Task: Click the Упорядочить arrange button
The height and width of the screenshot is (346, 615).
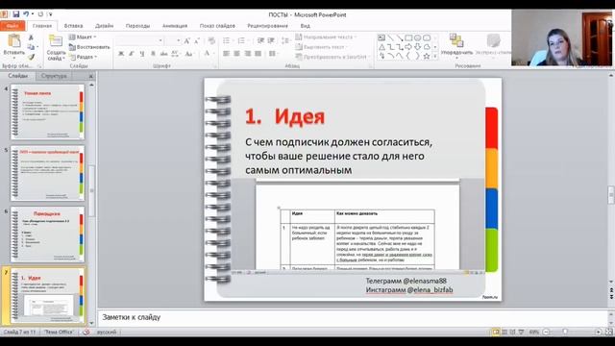Action: tap(456, 47)
